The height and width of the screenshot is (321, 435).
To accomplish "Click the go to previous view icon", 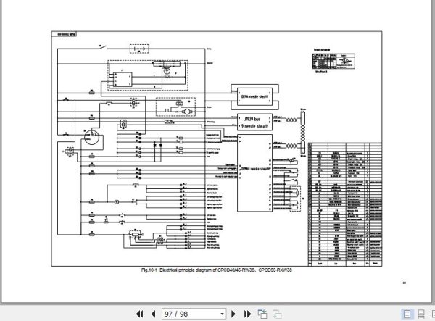I will click(262, 314).
